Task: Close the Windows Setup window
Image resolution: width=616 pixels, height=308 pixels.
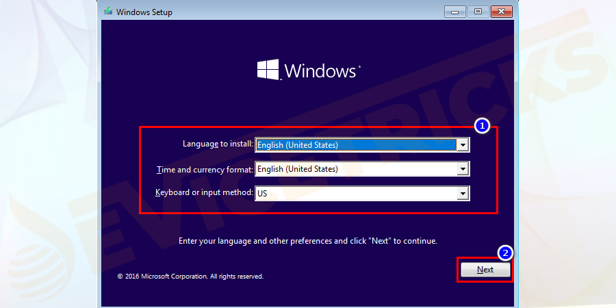Action: click(502, 12)
